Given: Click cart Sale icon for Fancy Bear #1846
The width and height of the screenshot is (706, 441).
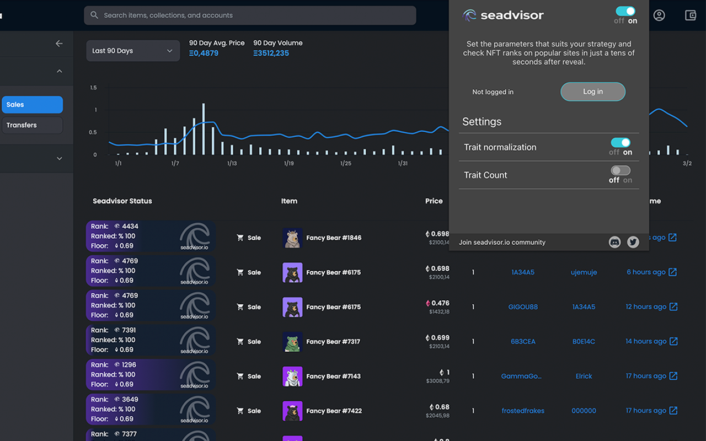Looking at the screenshot, I should (x=240, y=238).
